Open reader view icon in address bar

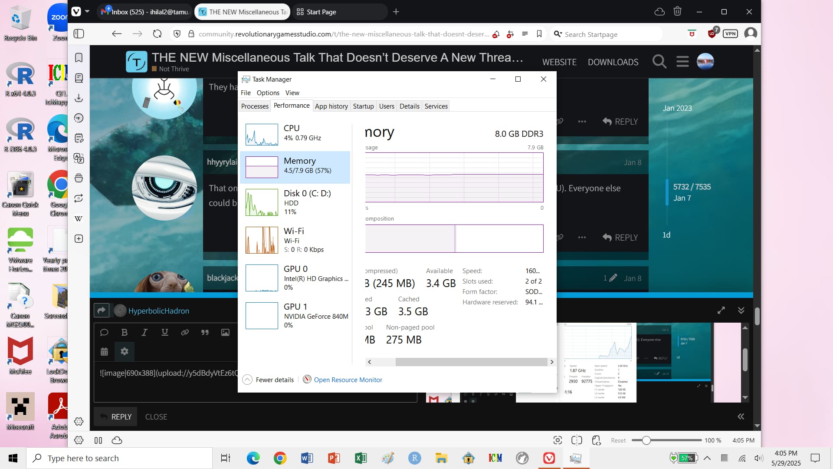[x=525, y=34]
